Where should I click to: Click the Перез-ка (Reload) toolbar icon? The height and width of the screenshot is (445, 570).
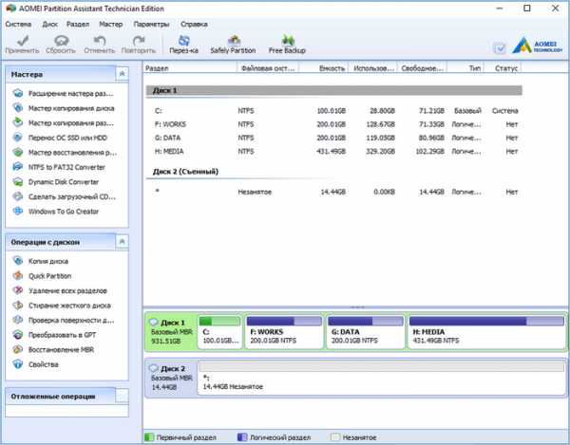(184, 45)
